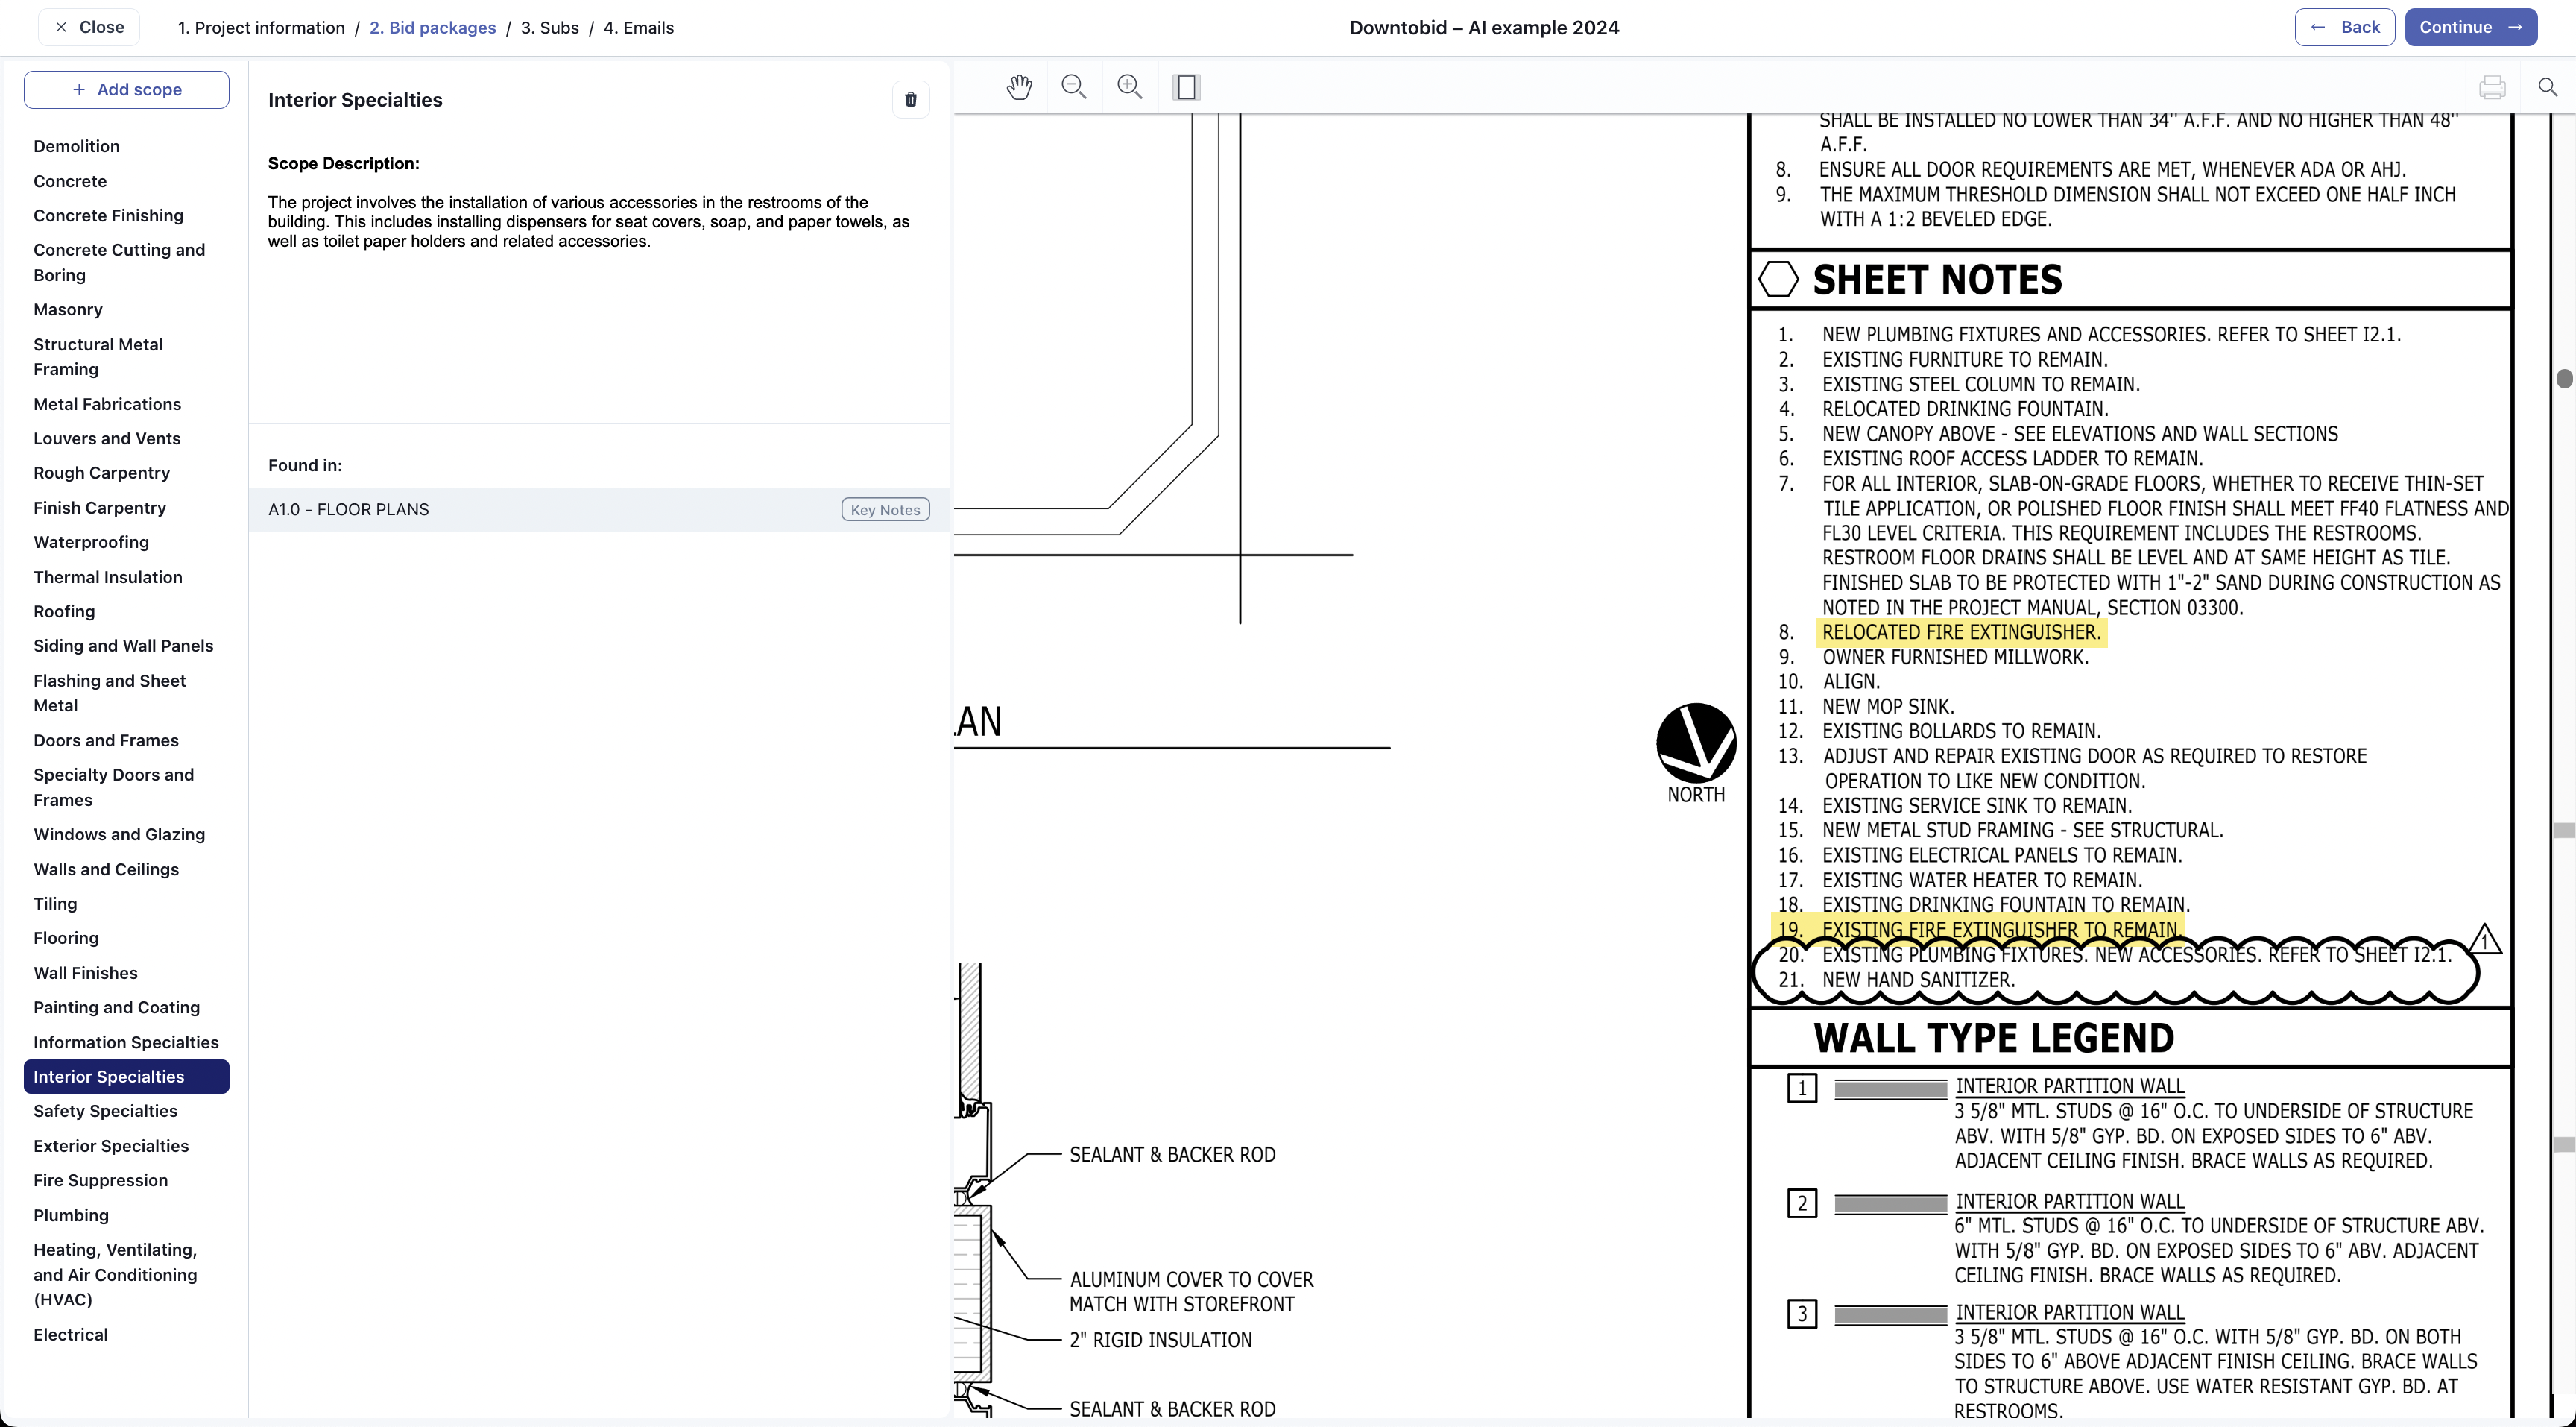The image size is (2576, 1427).
Task: Click highlighted note RELOCATED FIRE EXTINGUISHER
Action: coord(1960,632)
